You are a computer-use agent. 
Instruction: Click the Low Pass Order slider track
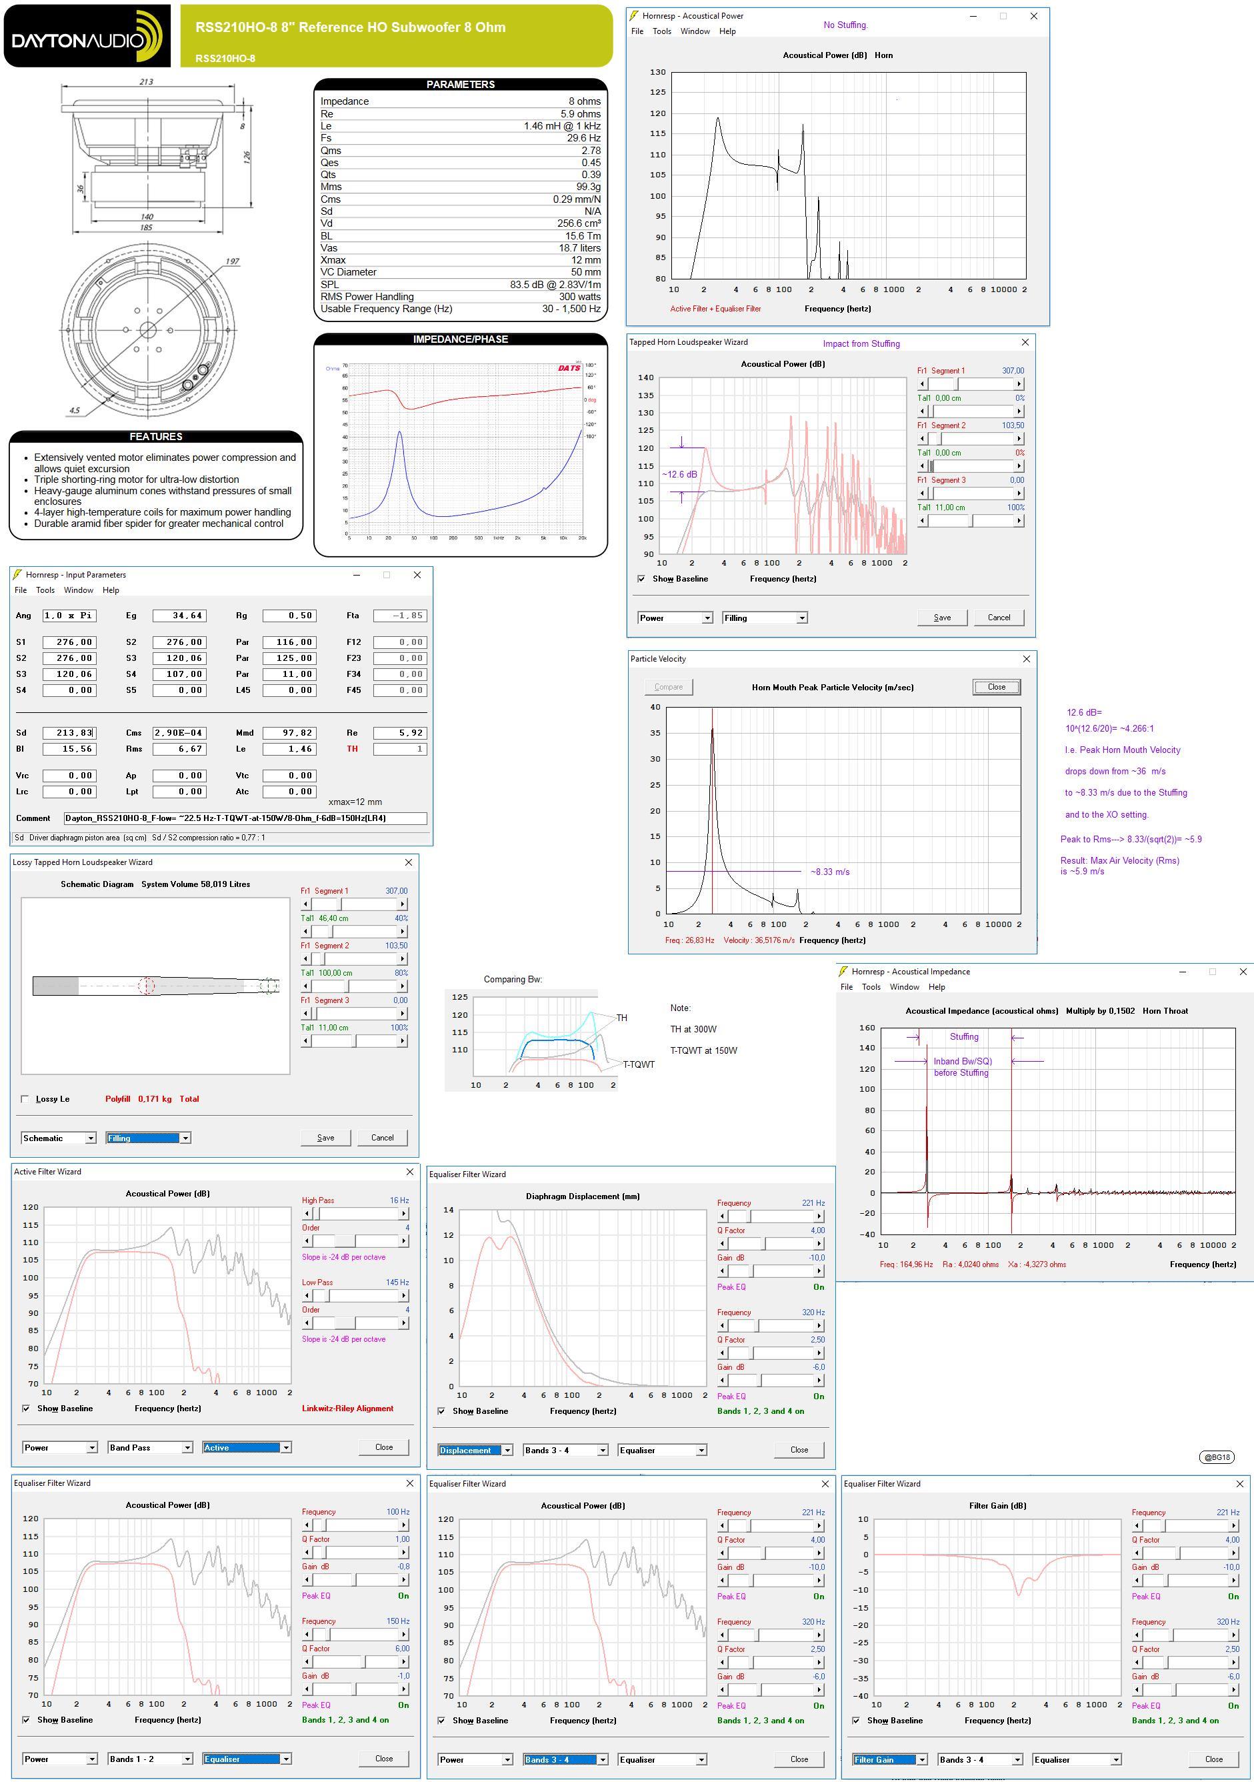pyautogui.click(x=355, y=1323)
